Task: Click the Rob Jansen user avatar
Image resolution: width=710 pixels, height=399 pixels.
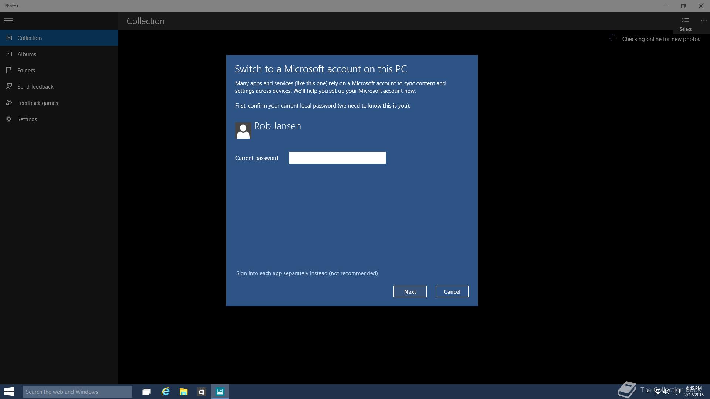Action: (243, 130)
